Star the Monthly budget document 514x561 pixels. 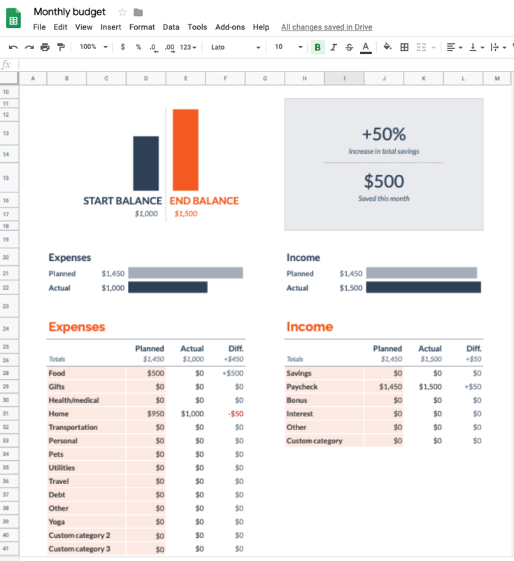[122, 13]
